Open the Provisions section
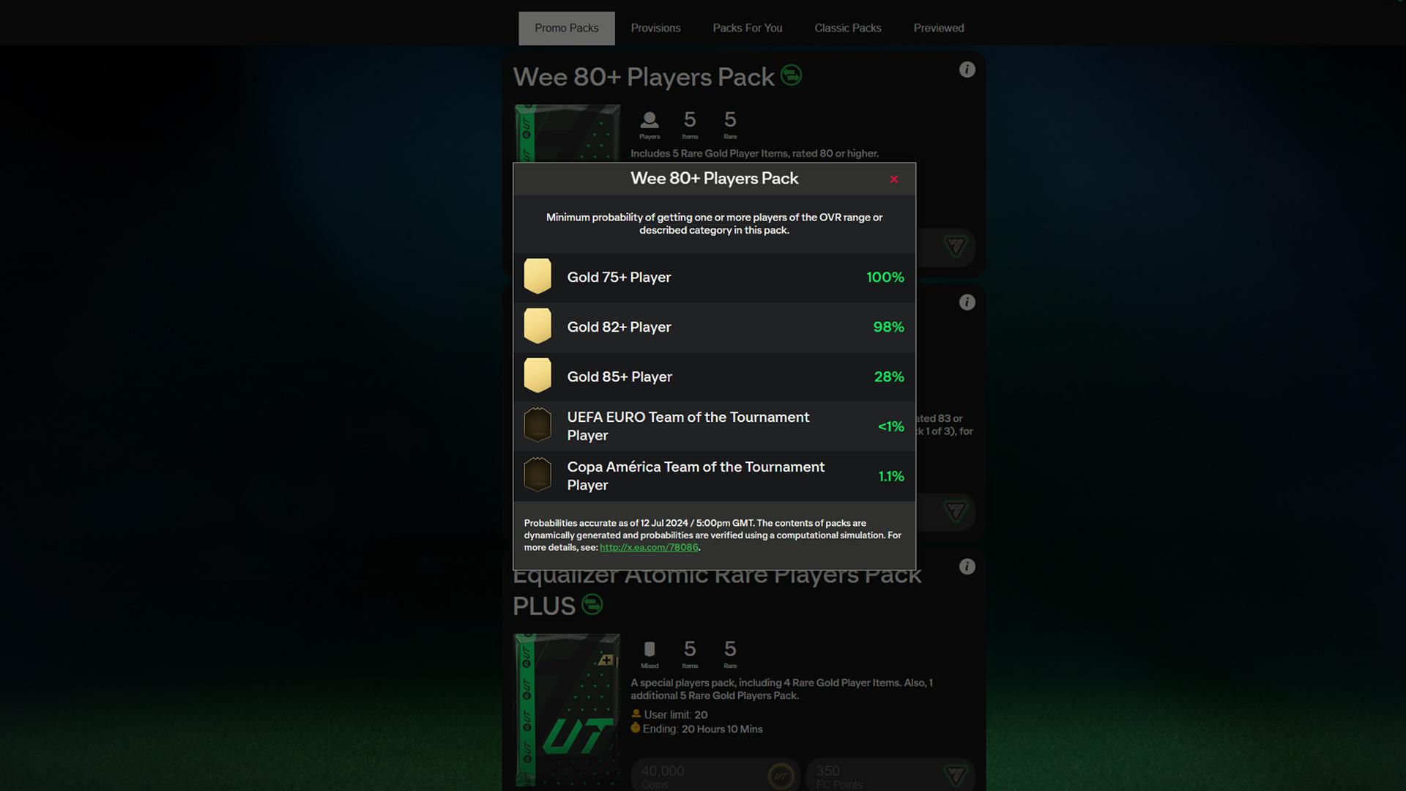This screenshot has width=1406, height=791. (x=655, y=28)
